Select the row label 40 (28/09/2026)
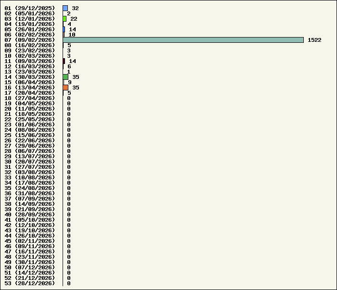This screenshot has width=337, height=290. click(30, 214)
